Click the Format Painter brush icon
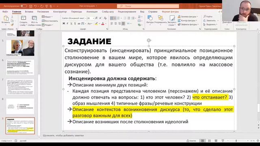 coord(12,25)
